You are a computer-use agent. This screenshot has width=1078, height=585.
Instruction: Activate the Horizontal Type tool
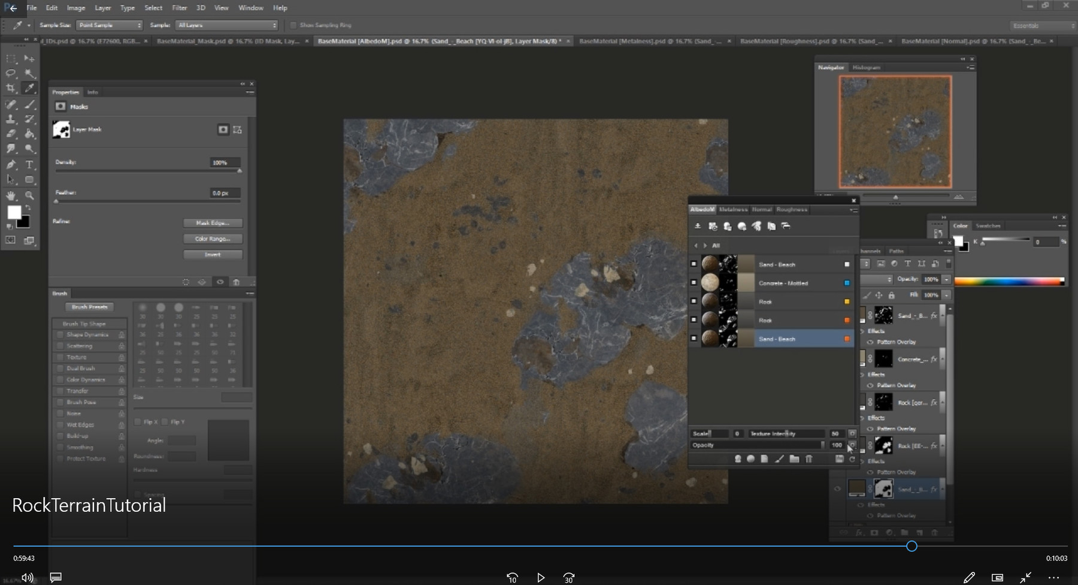[x=29, y=164]
